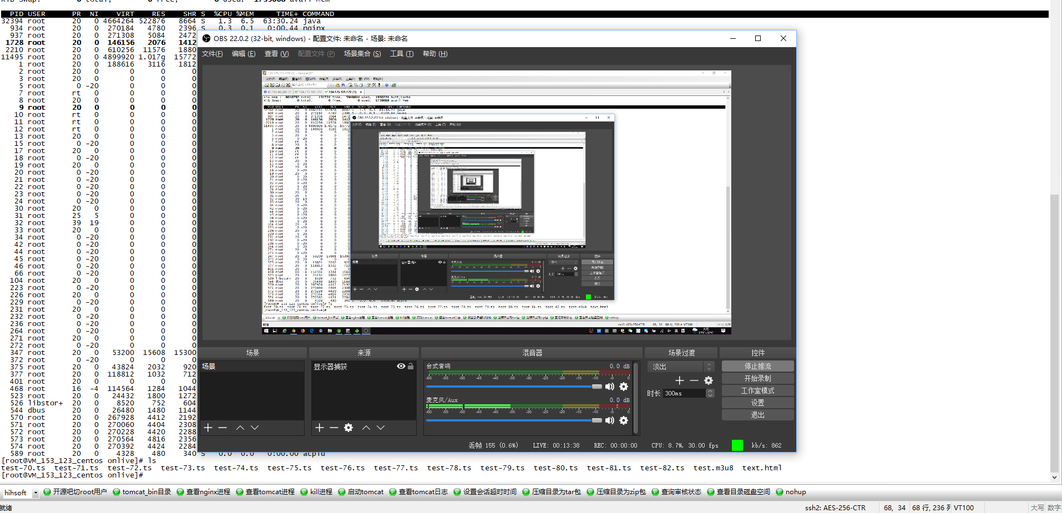Viewport: 1062px width, 513px height.
Task: Add a new source with plus icon
Action: point(320,428)
